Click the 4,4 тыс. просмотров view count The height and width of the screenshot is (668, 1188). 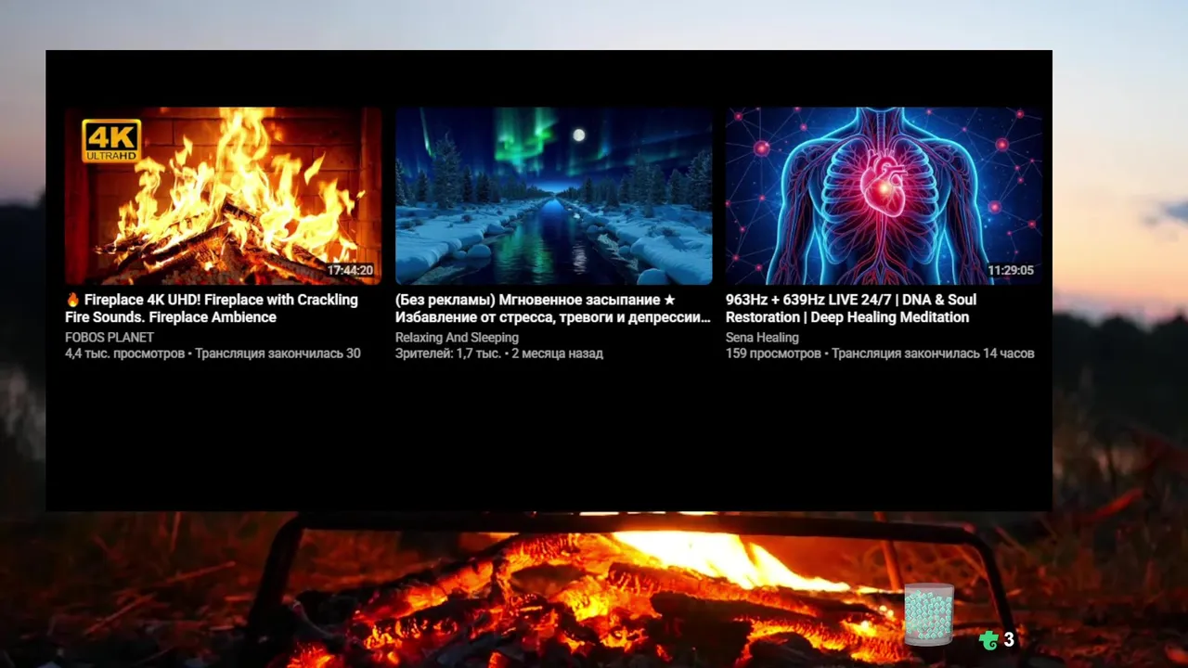click(x=124, y=353)
